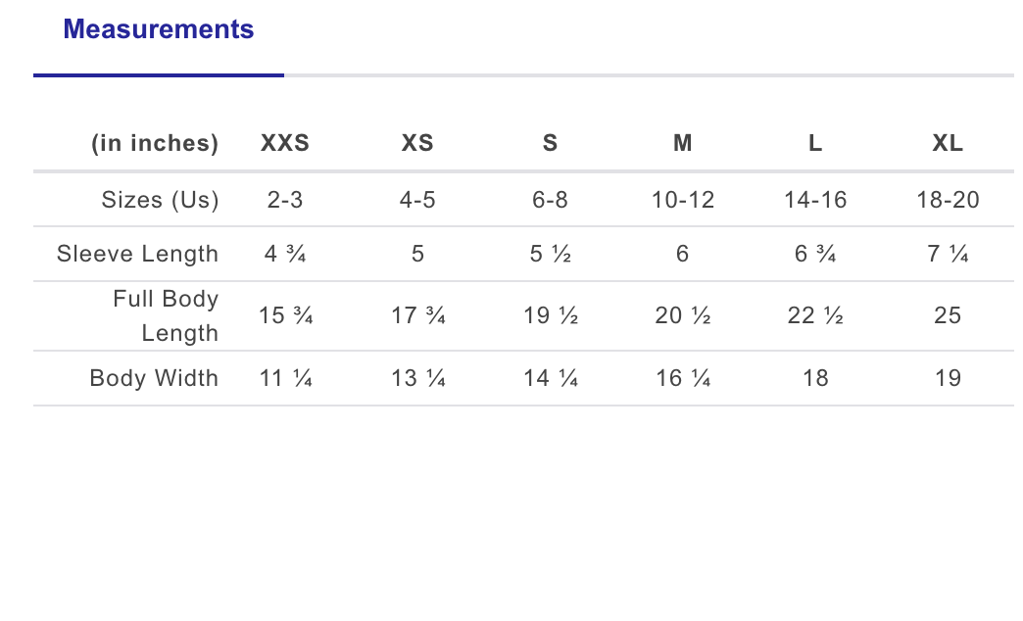Select the XS column header
This screenshot has width=1023, height=621.
[417, 144]
